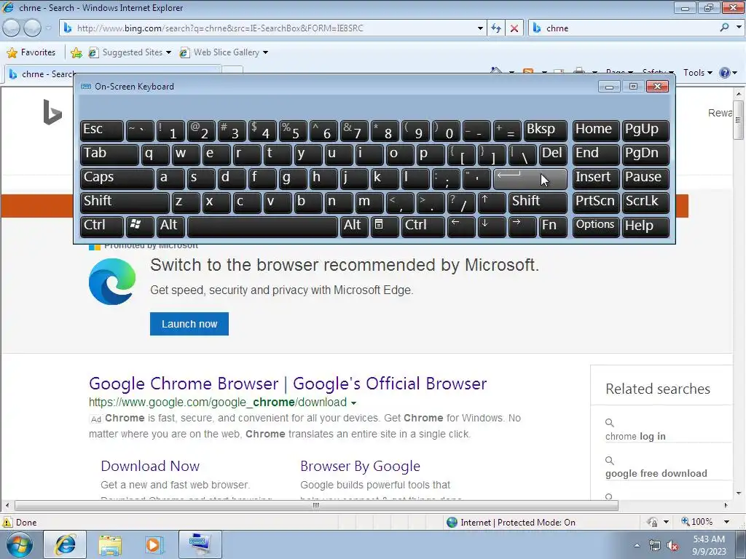
Task: Select On-Screen Keyboard taskbar icon
Action: click(200, 544)
